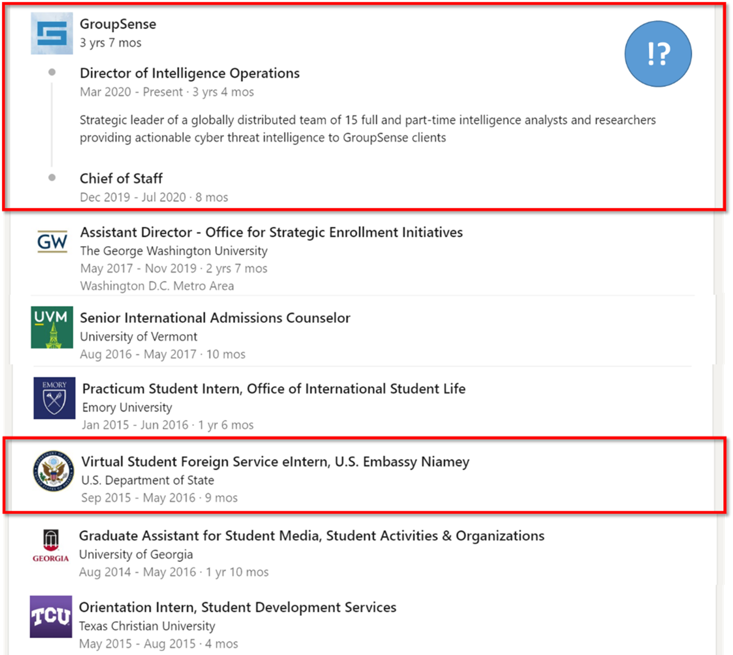
Task: Open Assistant Director - Office for Strategic Enrollment Initiatives
Action: [271, 232]
